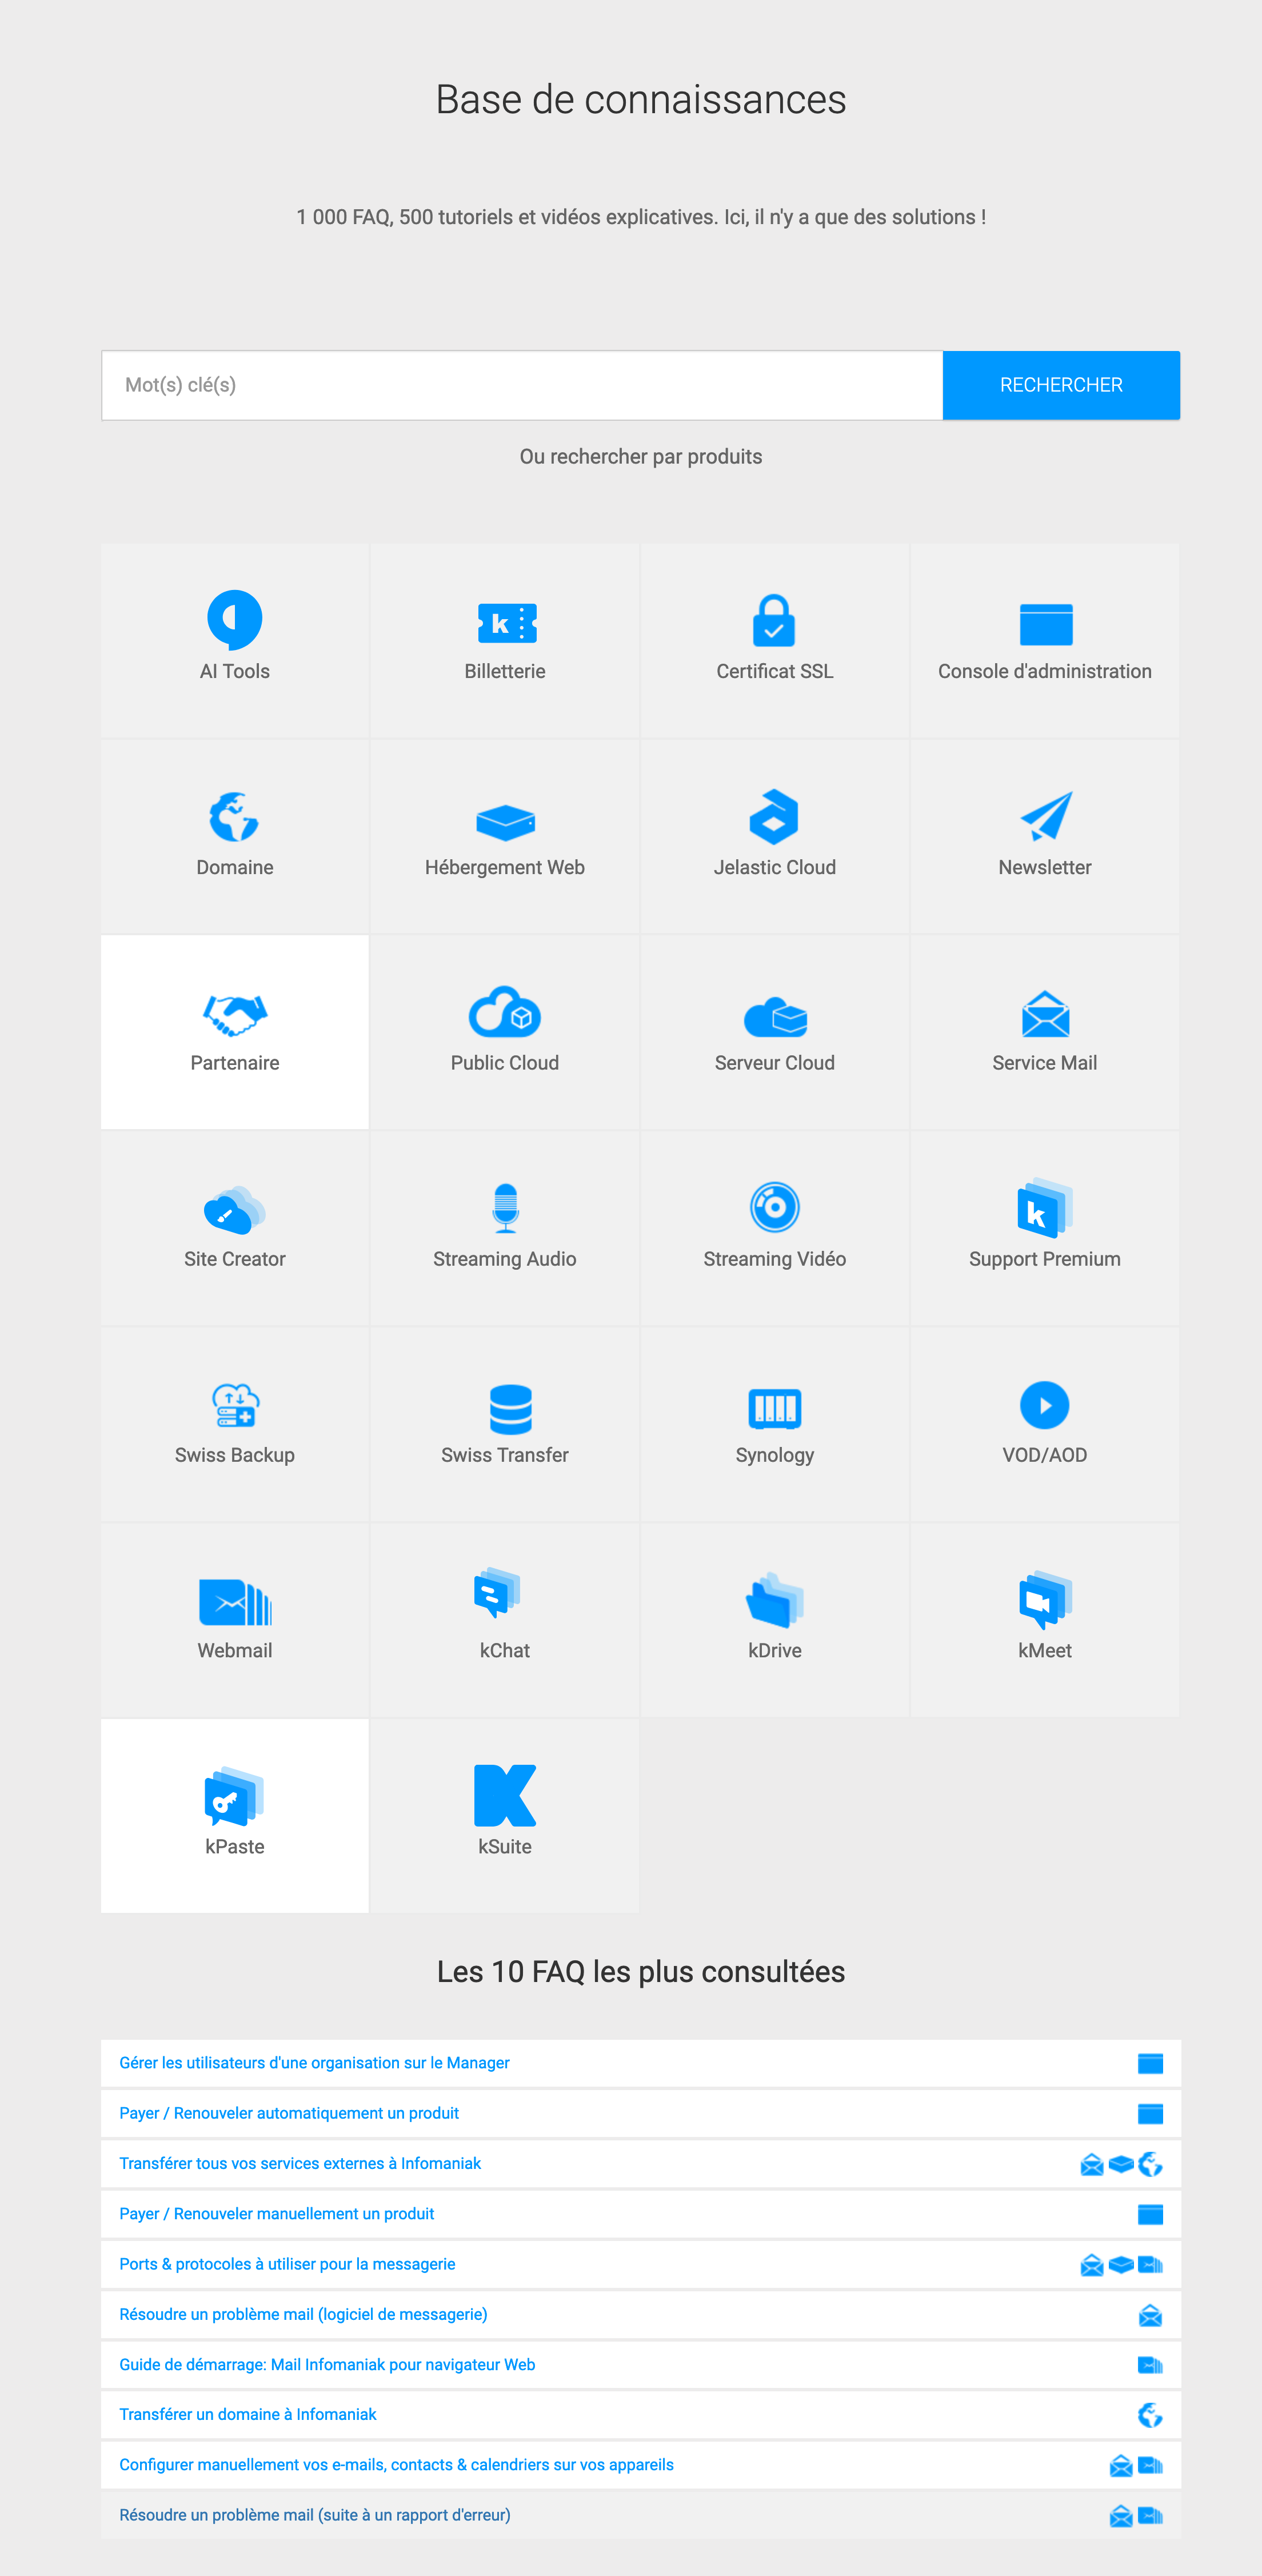Click the 'Swiss Backup' tile label
Viewport: 1262px width, 2576px height.
point(235,1455)
